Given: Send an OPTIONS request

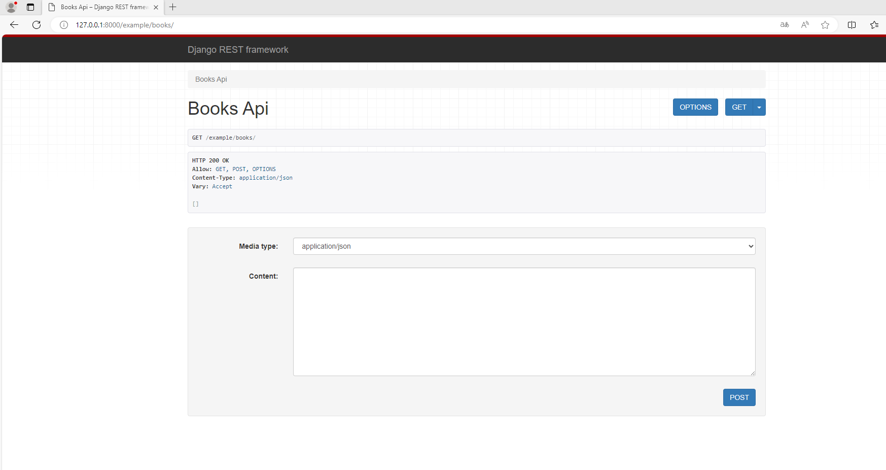Looking at the screenshot, I should pyautogui.click(x=695, y=107).
